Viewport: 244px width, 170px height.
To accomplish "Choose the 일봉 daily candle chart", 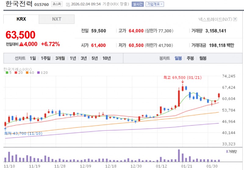I will tap(178, 58).
